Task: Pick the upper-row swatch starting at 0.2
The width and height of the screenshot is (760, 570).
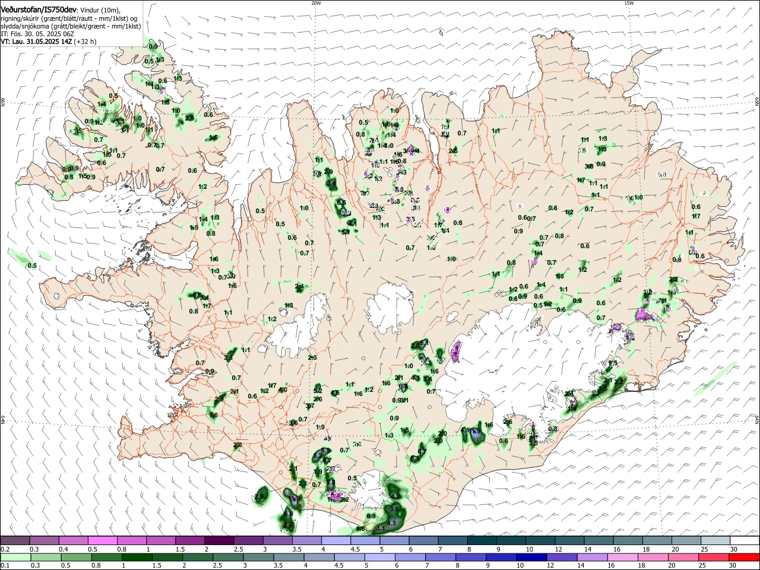Action: (15, 540)
